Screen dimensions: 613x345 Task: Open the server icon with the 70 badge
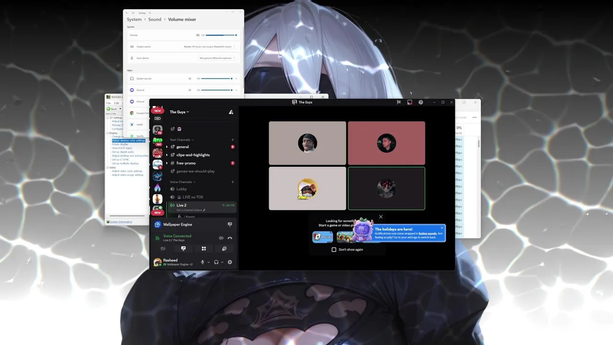tap(158, 130)
